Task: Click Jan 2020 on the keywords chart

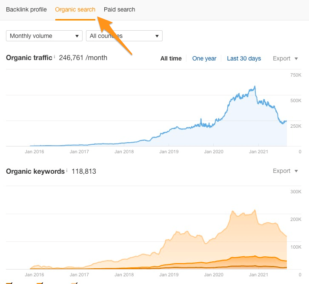Action: [214, 275]
